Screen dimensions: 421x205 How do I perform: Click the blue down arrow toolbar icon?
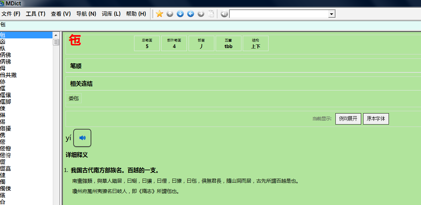click(x=180, y=14)
